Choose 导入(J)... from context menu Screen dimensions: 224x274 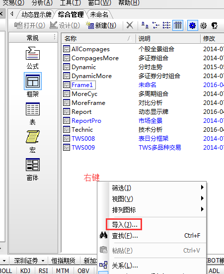pos(125,225)
